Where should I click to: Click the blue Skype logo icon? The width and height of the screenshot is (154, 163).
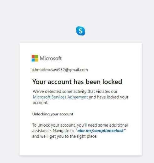click(80, 31)
